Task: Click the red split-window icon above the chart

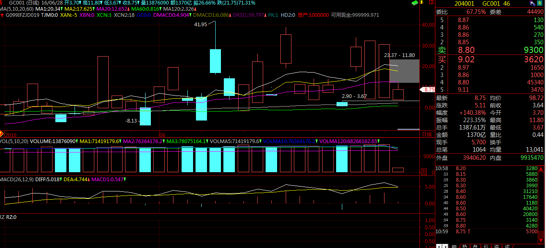Action: pyautogui.click(x=431, y=3)
